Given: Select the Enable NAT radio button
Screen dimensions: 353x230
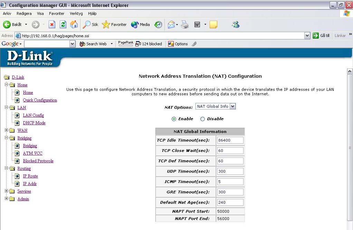Looking at the screenshot, I should (x=174, y=119).
